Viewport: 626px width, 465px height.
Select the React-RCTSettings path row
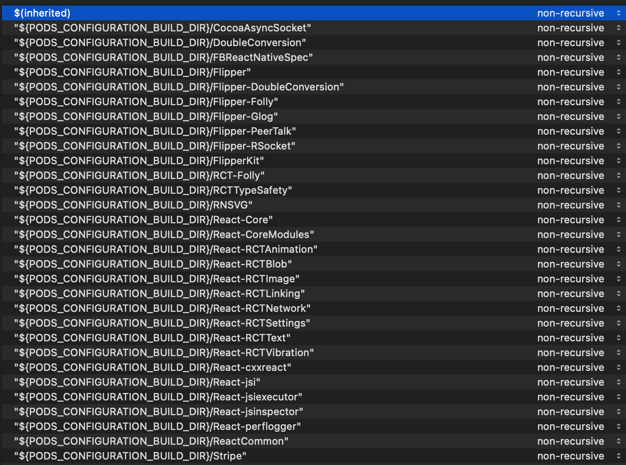tap(314, 323)
